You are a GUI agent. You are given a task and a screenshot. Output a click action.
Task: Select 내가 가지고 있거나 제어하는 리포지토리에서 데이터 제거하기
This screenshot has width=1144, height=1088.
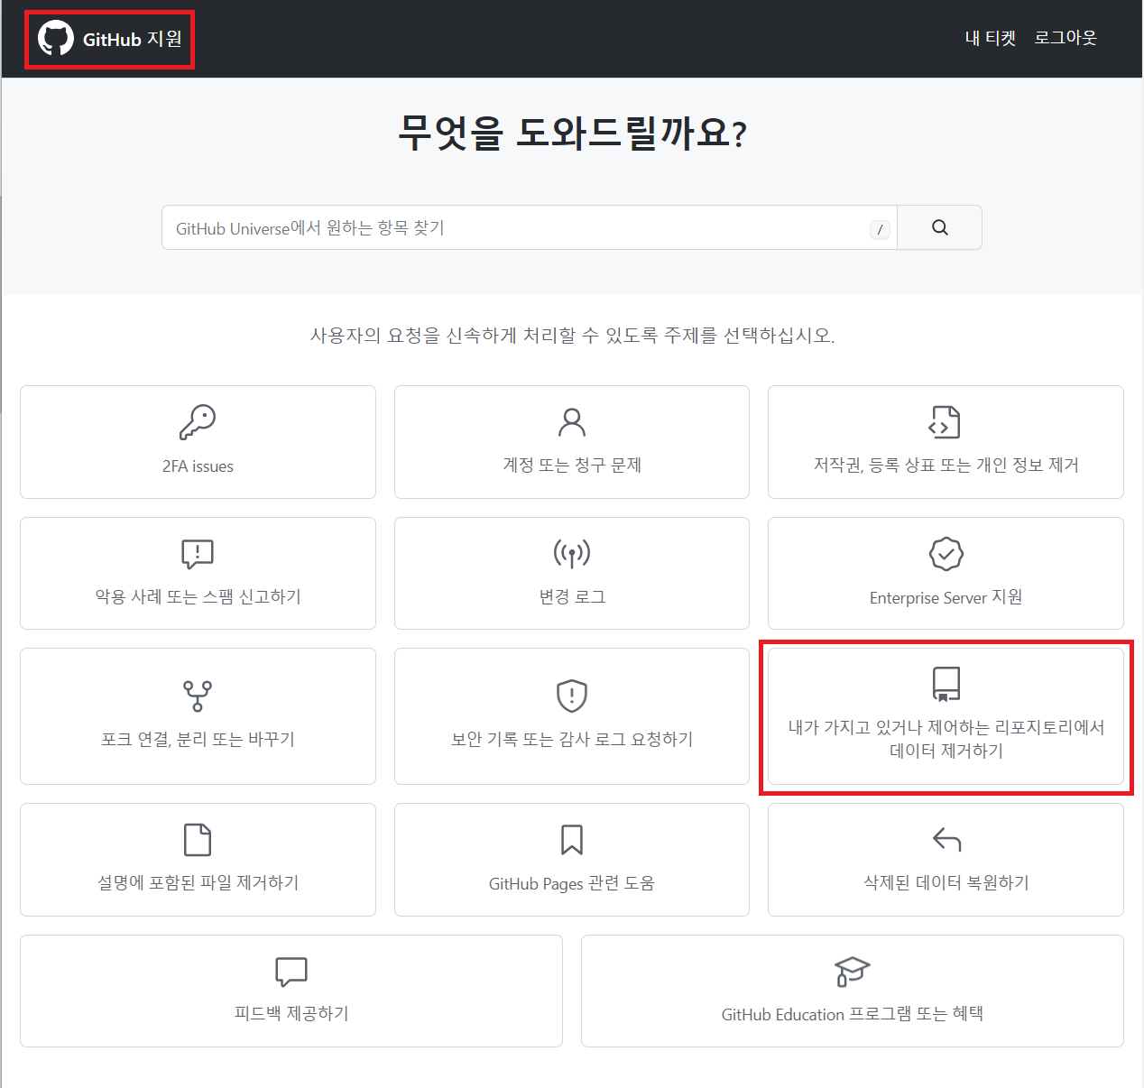tap(946, 716)
